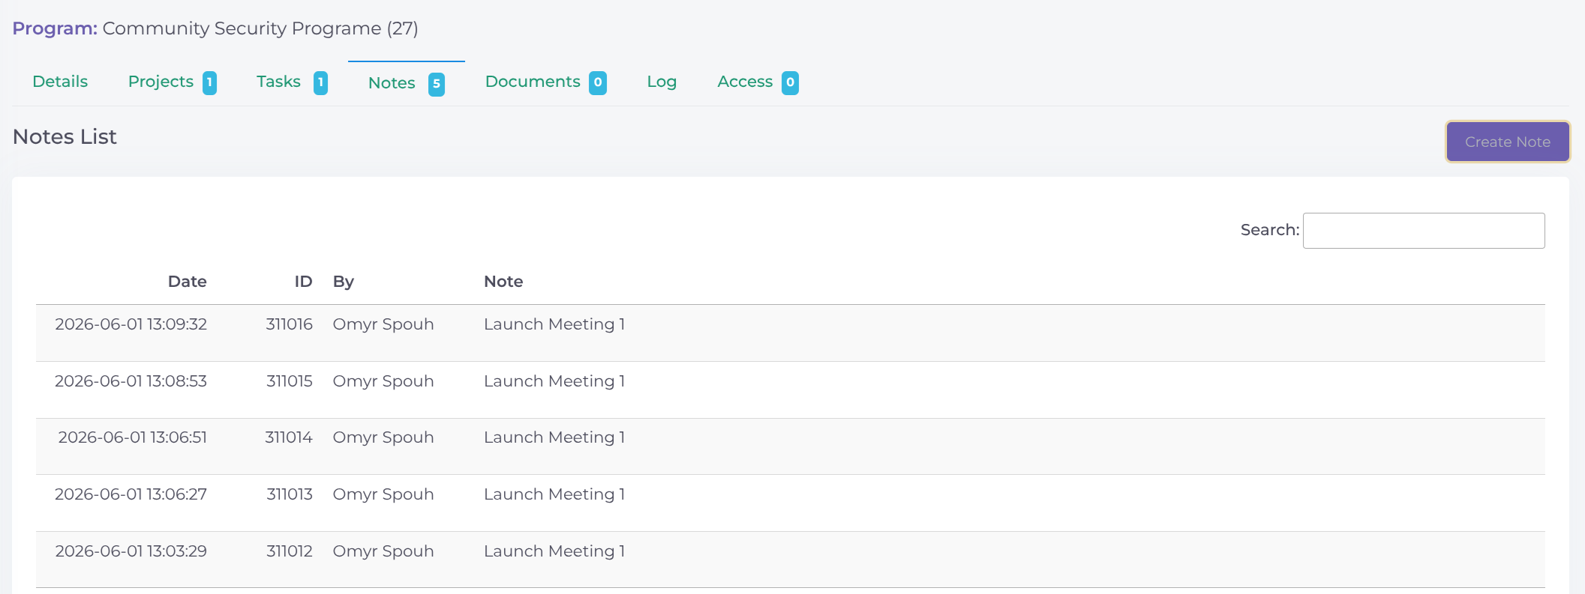Click the Notes List heading
Screen dimensions: 1585x594
point(65,137)
